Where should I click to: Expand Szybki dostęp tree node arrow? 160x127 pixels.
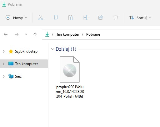coord(4,51)
